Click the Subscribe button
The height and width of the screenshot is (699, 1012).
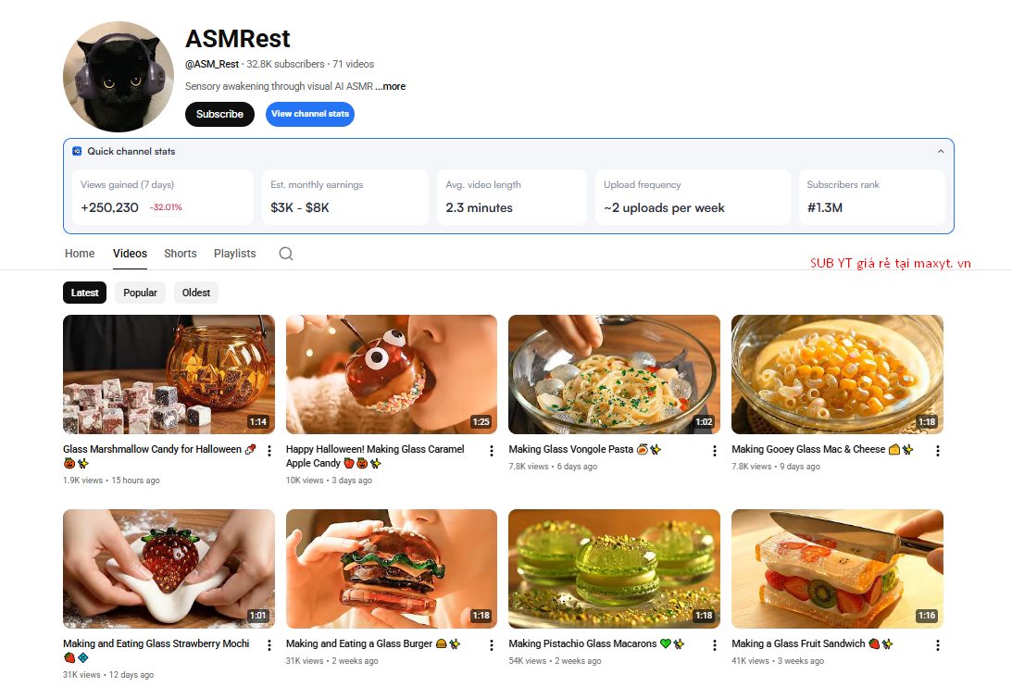click(220, 114)
